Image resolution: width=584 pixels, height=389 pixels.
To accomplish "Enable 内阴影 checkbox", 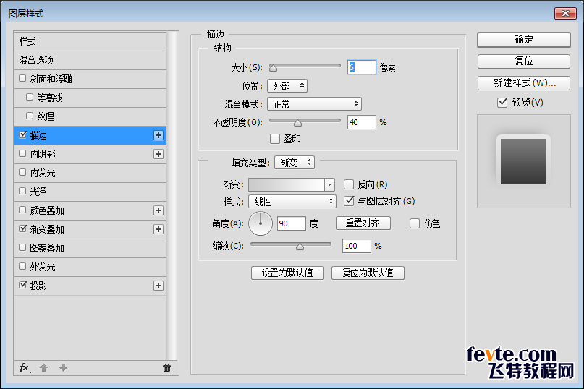I will [x=22, y=153].
